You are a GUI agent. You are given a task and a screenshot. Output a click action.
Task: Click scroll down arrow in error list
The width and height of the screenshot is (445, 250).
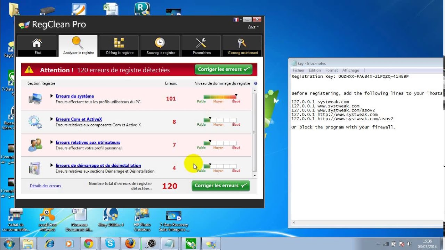[x=255, y=176]
